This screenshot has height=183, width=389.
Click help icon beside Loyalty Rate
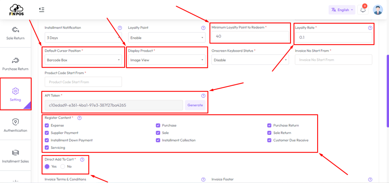tap(370, 28)
